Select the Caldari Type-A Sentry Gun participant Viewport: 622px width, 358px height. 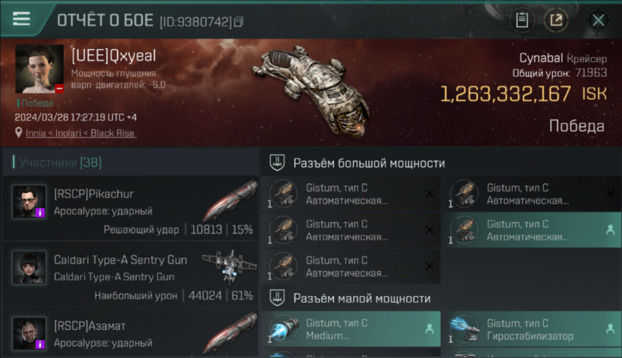coord(130,275)
